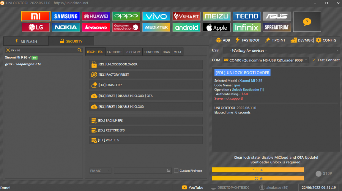This screenshot has width=342, height=191.
Task: Open the FASTBOOT mode tab
Action: pos(114,52)
